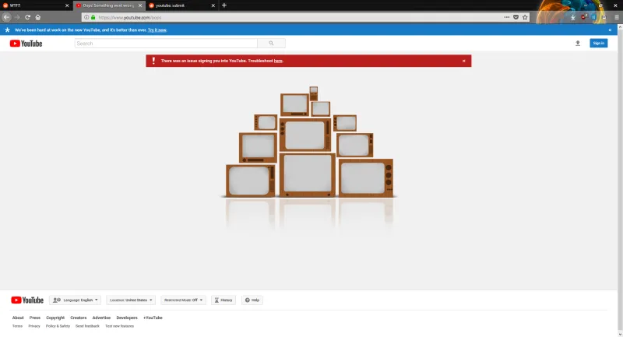This screenshot has width=623, height=337.
Task: Dismiss the red sign-in error banner
Action: click(x=464, y=61)
